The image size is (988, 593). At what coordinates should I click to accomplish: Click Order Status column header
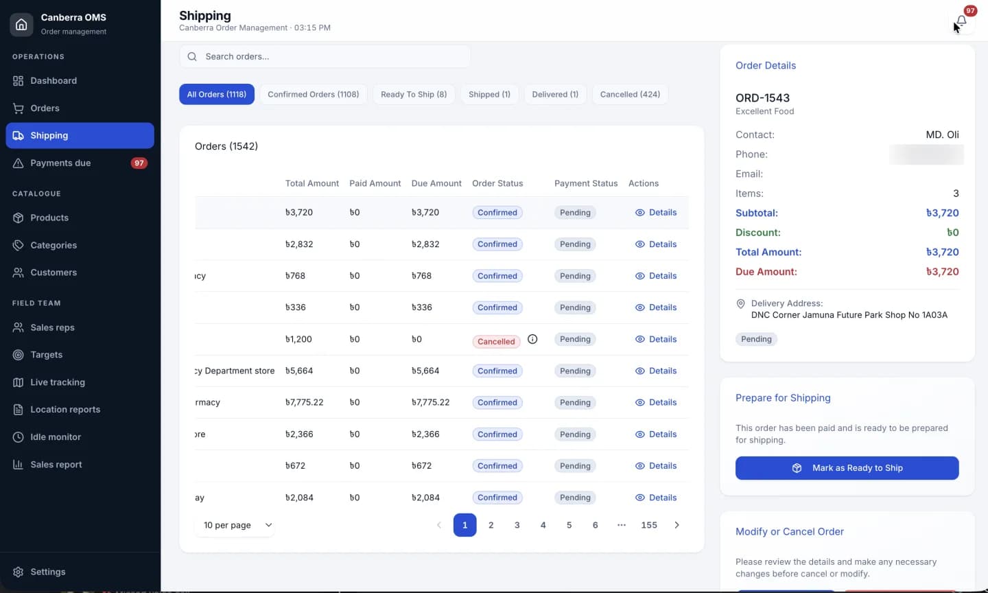coord(497,183)
